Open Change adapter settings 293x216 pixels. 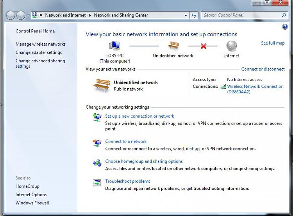[39, 52]
